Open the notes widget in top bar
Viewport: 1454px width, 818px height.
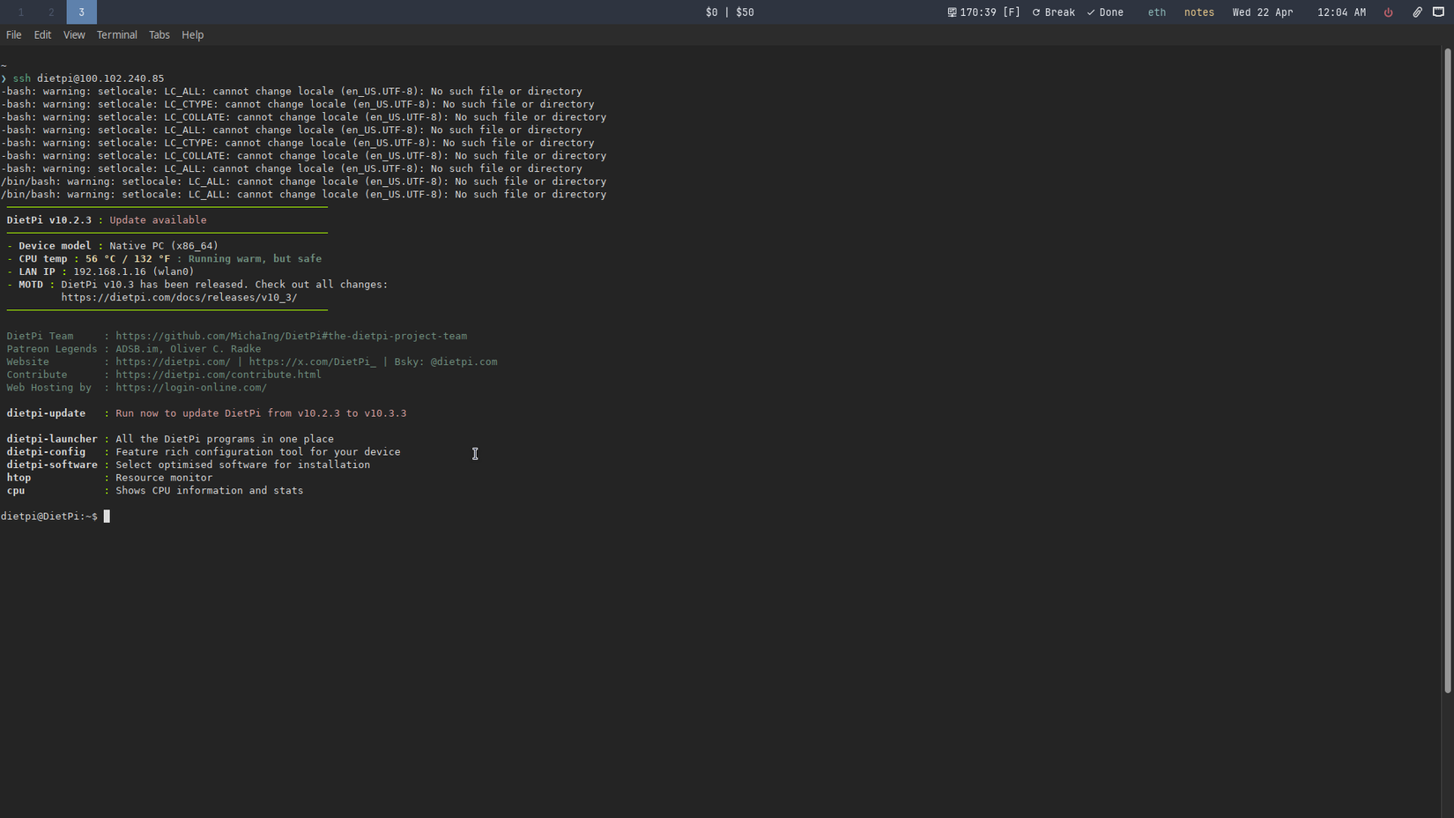[x=1199, y=12]
